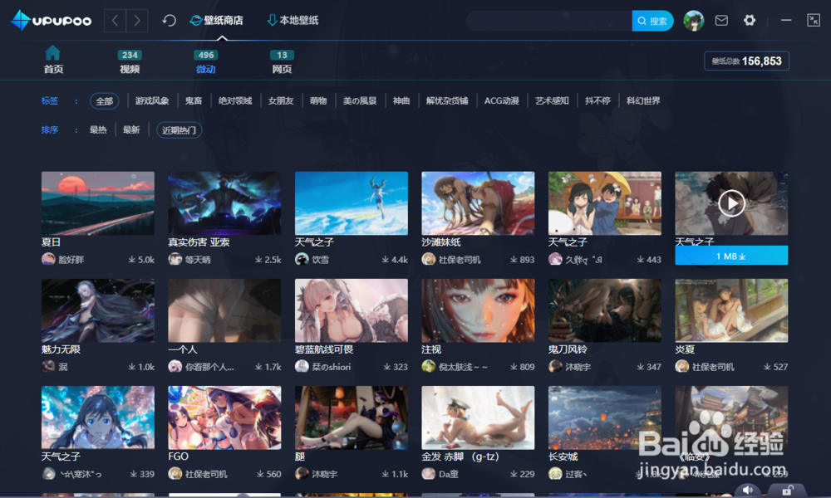Click the 347 download icon for 鬼刀风铃
The width and height of the screenshot is (831, 498).
[640, 366]
